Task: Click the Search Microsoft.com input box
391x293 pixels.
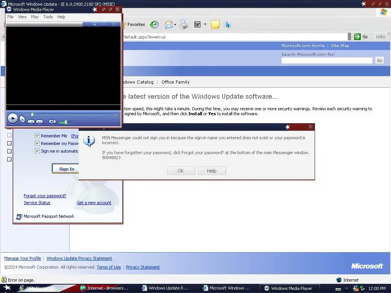Action: pos(327,60)
